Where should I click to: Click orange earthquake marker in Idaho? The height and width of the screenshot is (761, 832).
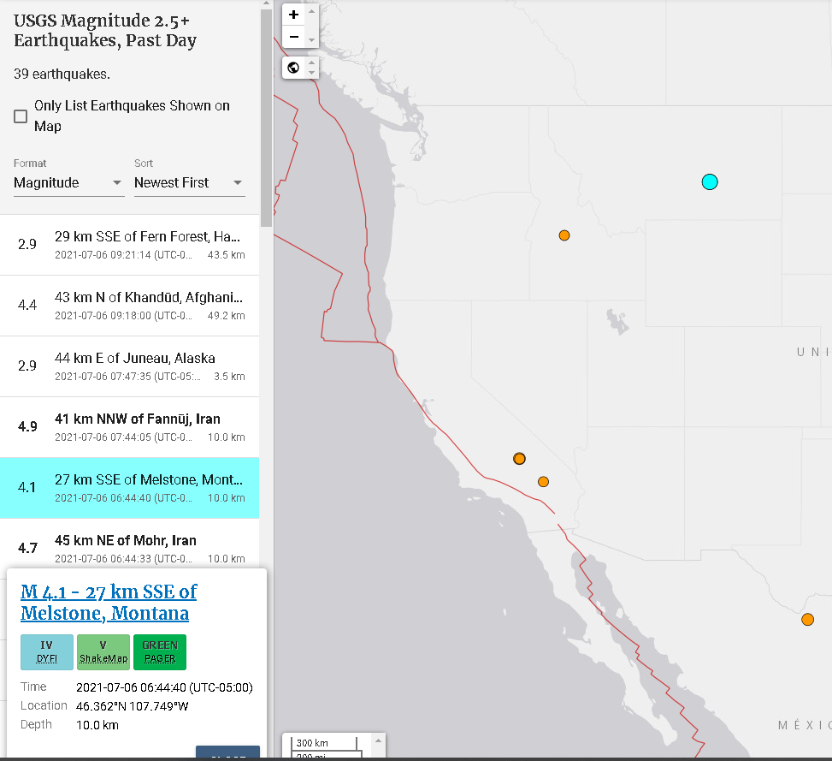coord(564,235)
